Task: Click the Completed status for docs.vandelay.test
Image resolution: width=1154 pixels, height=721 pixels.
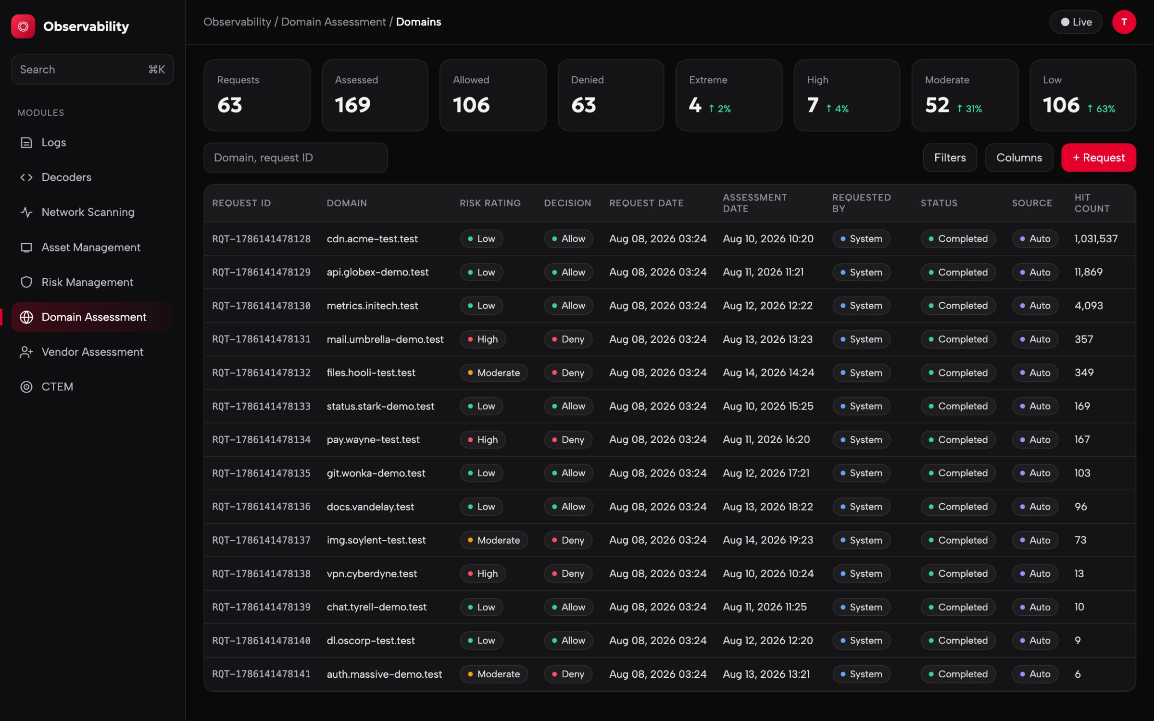Action: (958, 507)
